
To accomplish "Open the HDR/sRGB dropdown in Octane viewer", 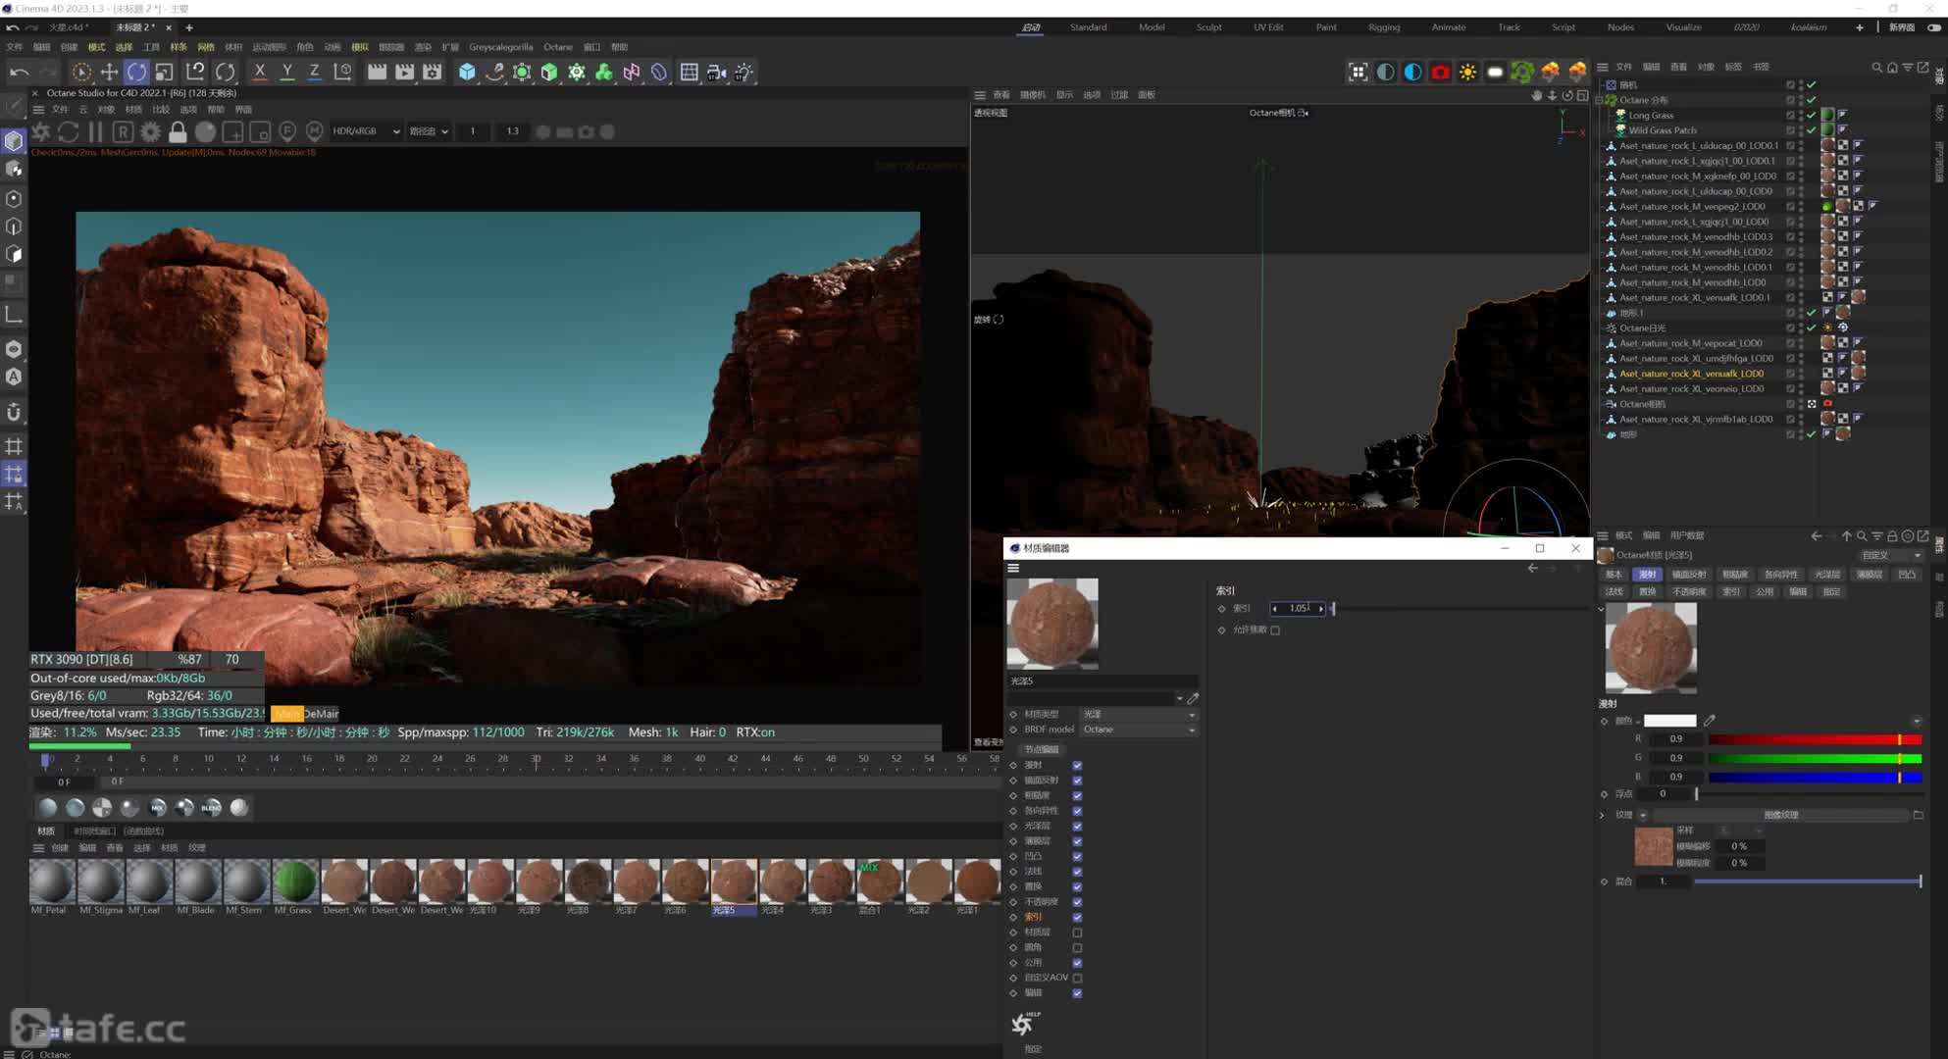I will pos(365,131).
